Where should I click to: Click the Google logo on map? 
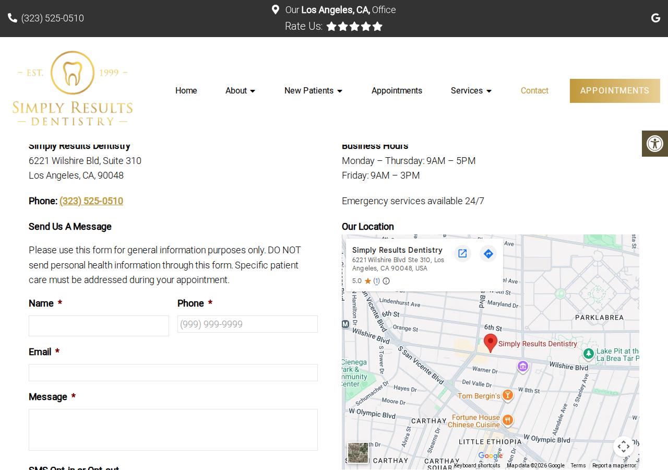click(491, 456)
